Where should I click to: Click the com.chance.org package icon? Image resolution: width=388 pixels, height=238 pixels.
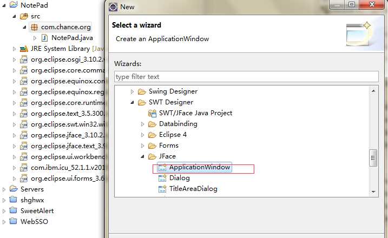34,27
